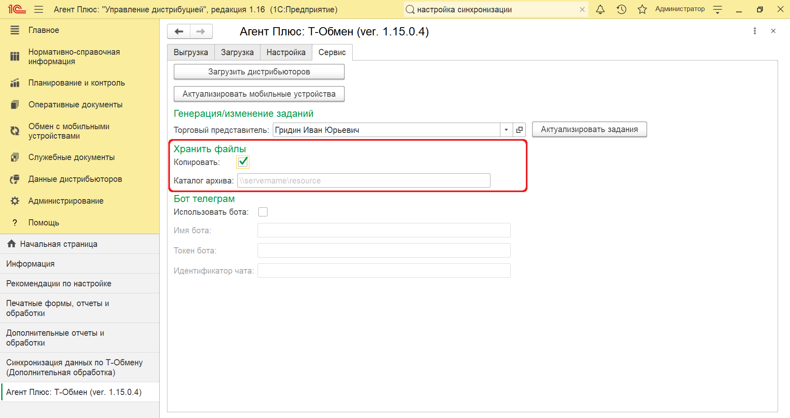Open Дополнительные отчеты и обработки
Viewport: 790px width, 418px height.
79,338
